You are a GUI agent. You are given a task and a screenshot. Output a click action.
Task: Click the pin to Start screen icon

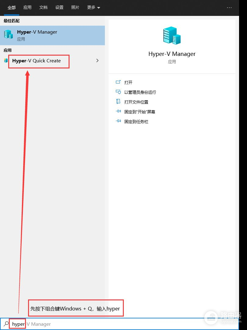click(x=118, y=112)
